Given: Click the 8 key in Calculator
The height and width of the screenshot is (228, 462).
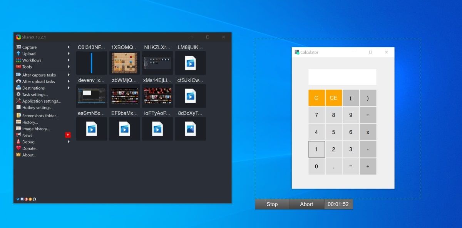Looking at the screenshot, I should (333, 115).
